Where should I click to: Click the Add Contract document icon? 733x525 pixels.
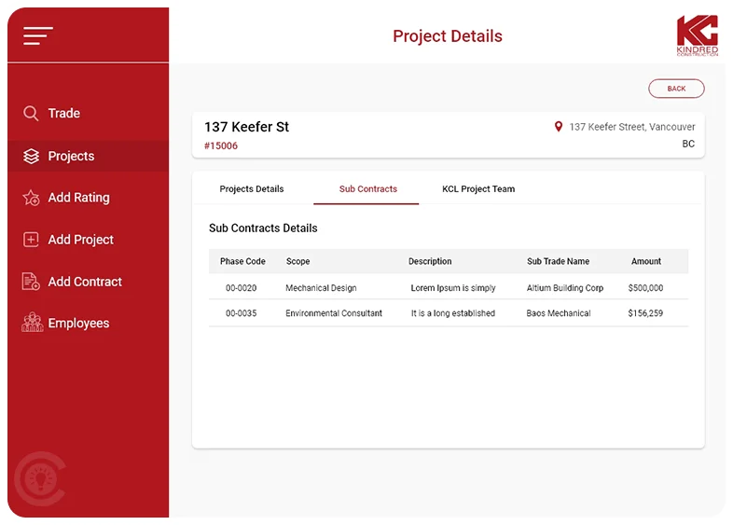(x=31, y=282)
